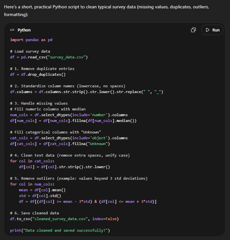Click the Python language label
Screen dimensions: 230x240
tap(24, 30)
